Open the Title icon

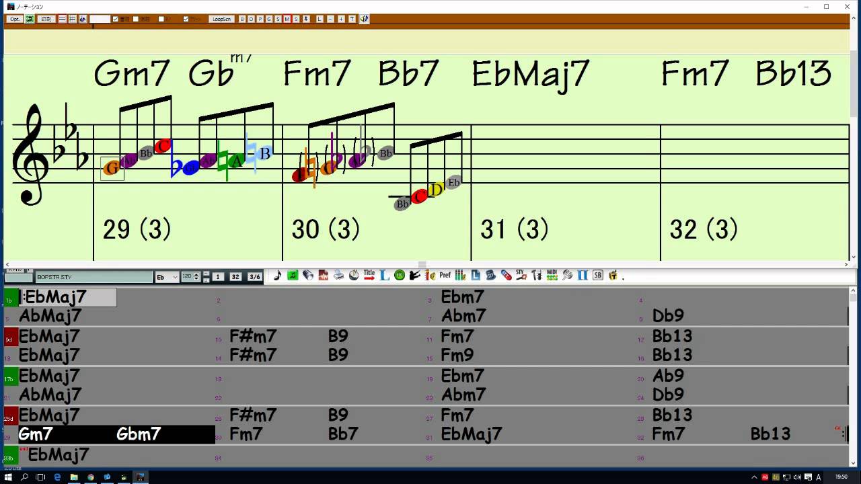(x=369, y=276)
